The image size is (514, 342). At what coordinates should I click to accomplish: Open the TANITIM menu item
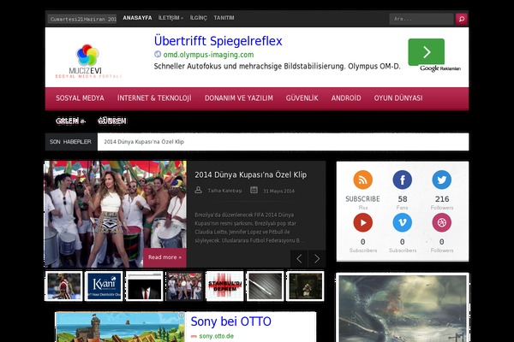(224, 18)
